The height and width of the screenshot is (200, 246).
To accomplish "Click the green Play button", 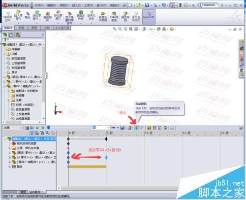I will (x=38, y=128).
